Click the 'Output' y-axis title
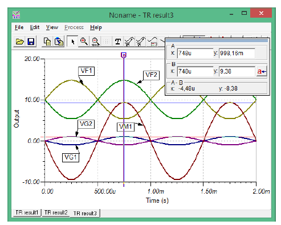The image size is (281, 225). [x=17, y=118]
